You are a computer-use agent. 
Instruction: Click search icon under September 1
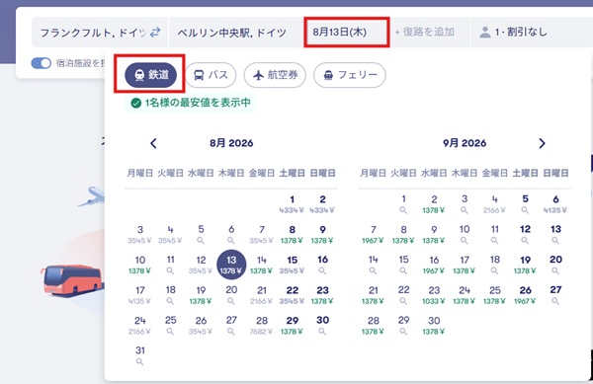click(x=403, y=210)
